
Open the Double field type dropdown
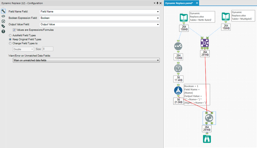[23, 49]
